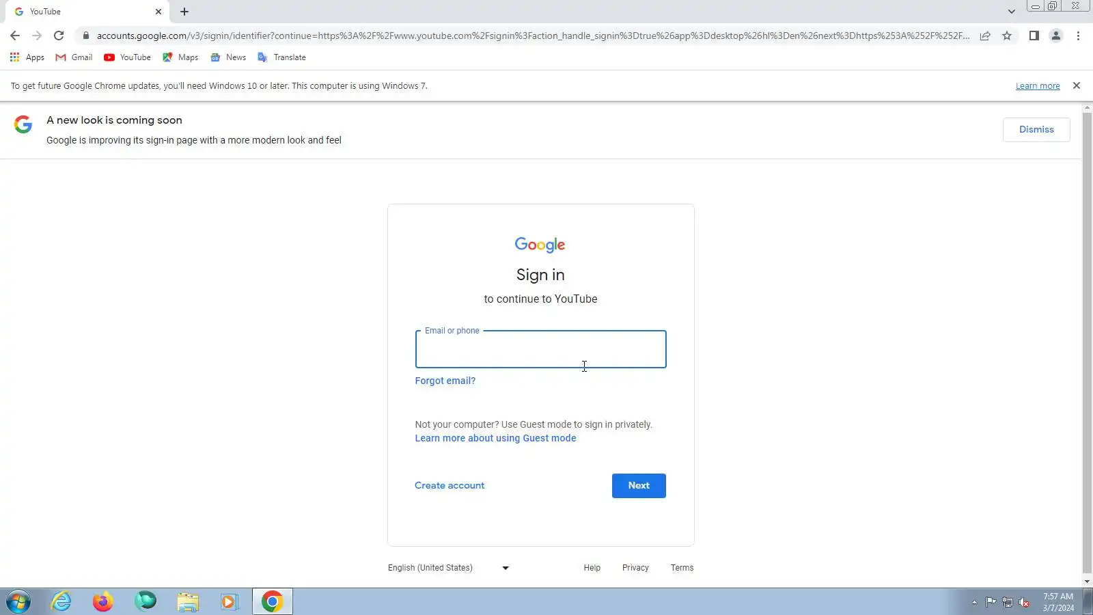This screenshot has width=1093, height=615.
Task: Open the Chrome three-dot menu
Action: [x=1078, y=36]
